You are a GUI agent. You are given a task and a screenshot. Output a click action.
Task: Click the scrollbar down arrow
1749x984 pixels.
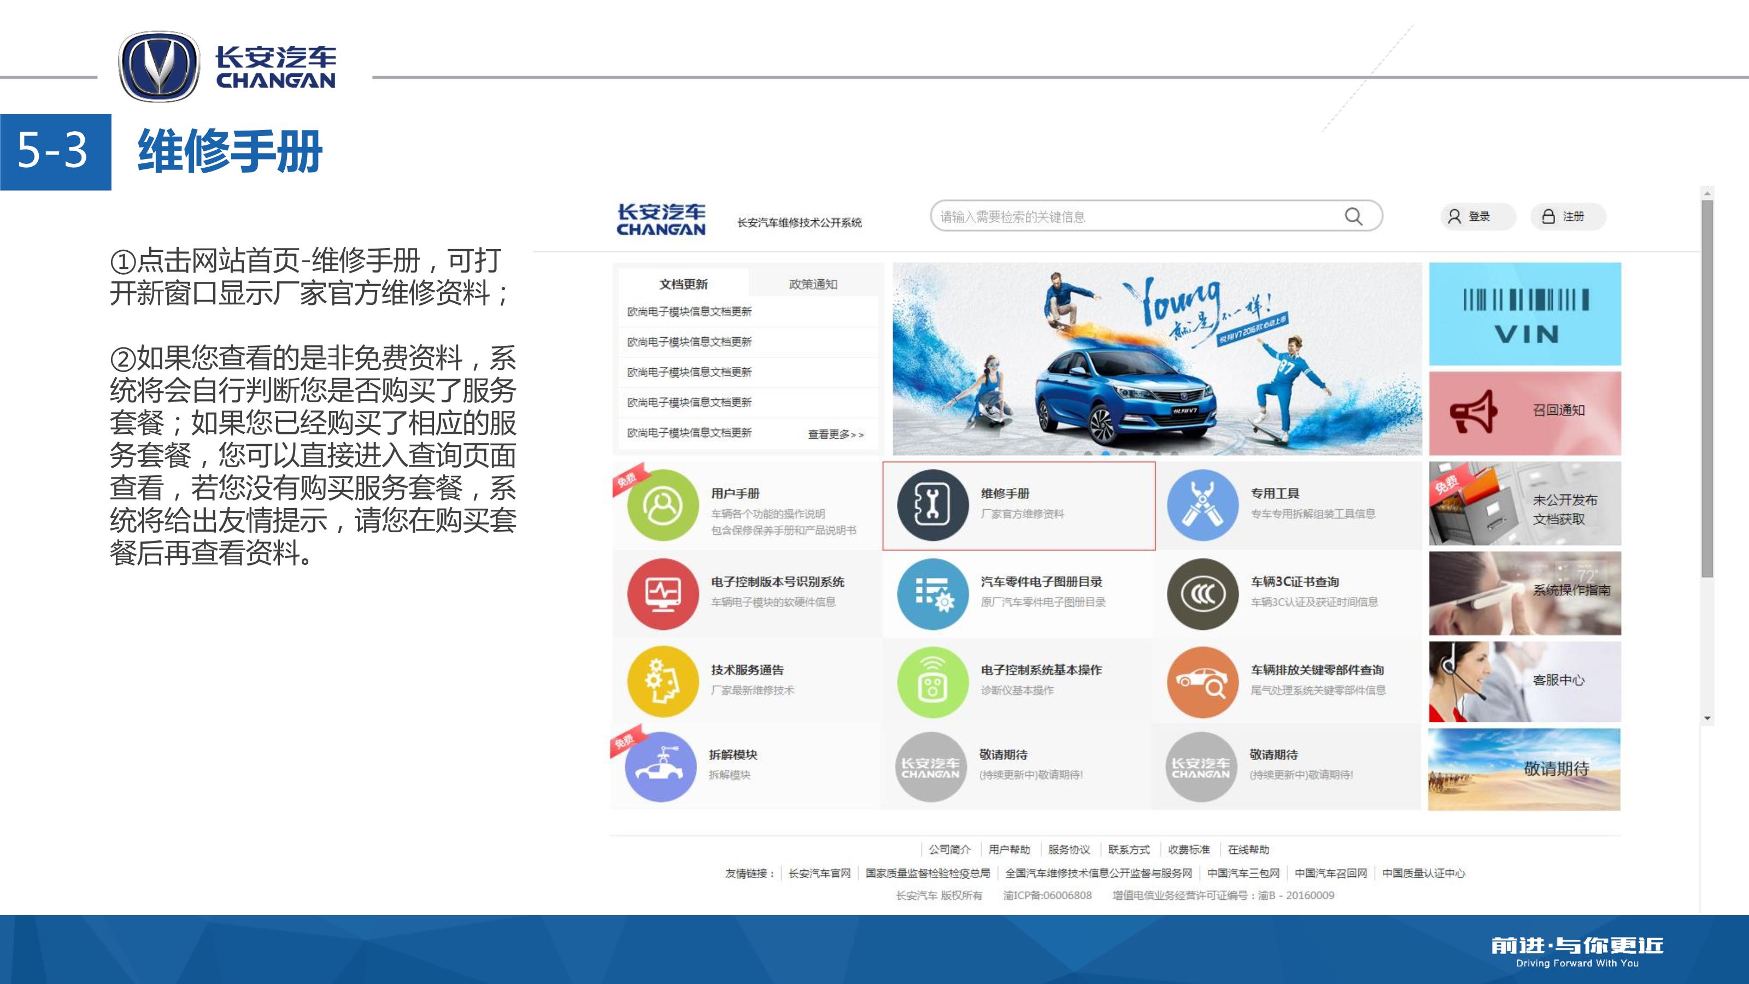(1707, 718)
